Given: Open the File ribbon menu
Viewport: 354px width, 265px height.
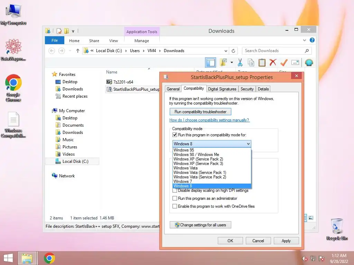Looking at the screenshot, I should coord(54,41).
